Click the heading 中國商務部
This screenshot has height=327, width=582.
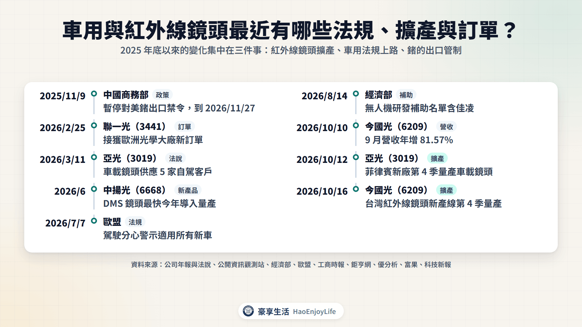[126, 95]
